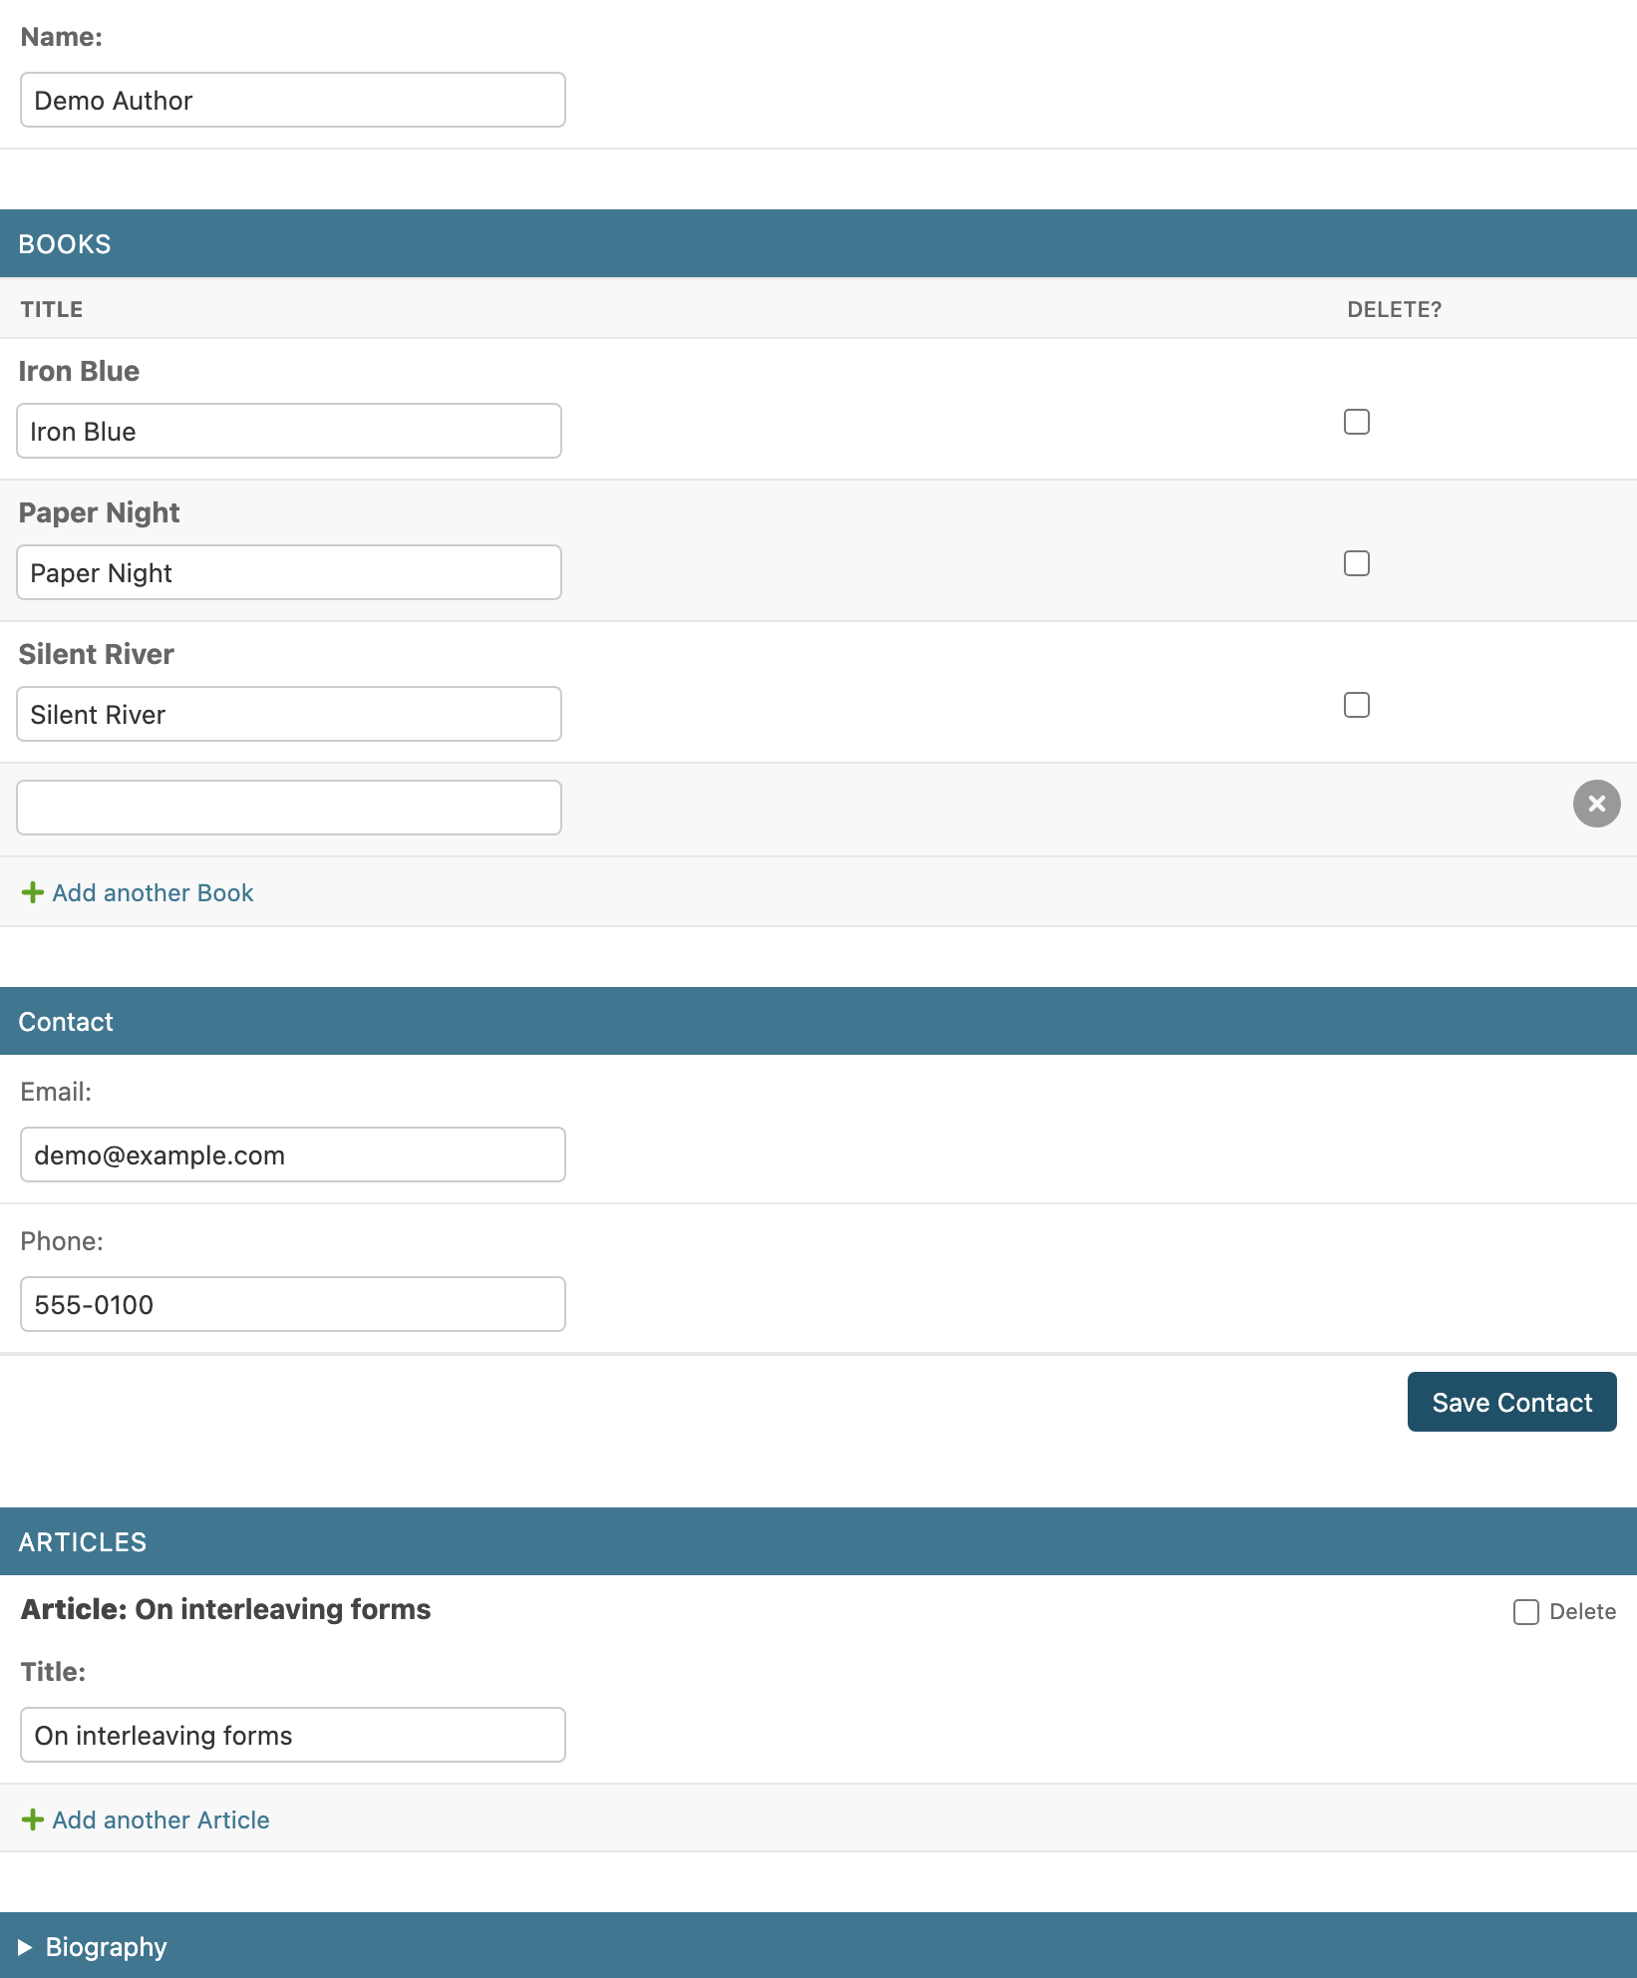This screenshot has height=1978, width=1637.
Task: Click the Save Contact button
Action: coord(1512,1402)
